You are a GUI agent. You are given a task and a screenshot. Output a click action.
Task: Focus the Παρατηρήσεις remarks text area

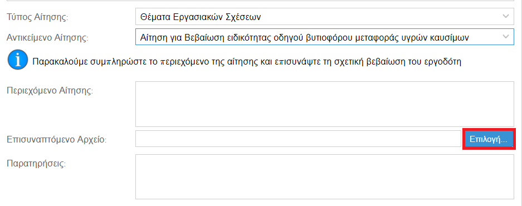325,176
